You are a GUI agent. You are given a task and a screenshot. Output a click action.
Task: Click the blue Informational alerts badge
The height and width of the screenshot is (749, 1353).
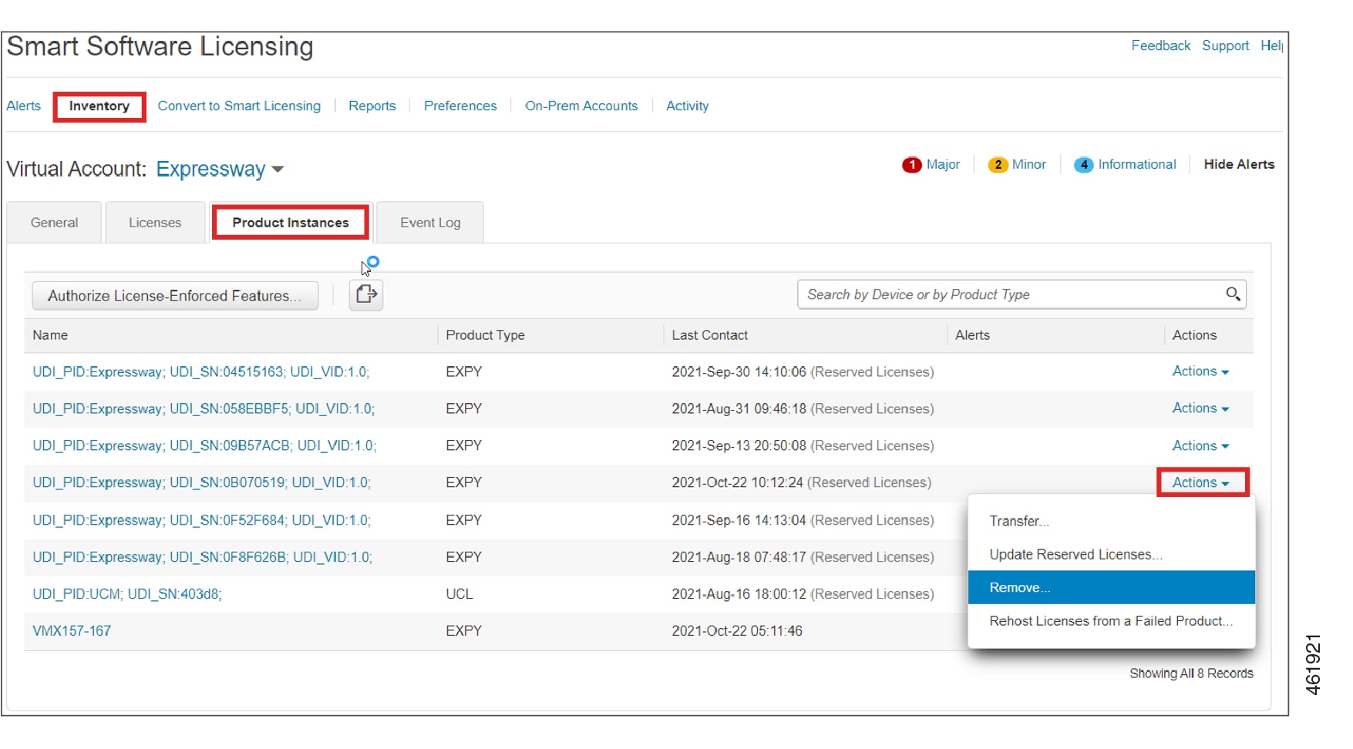(1083, 165)
